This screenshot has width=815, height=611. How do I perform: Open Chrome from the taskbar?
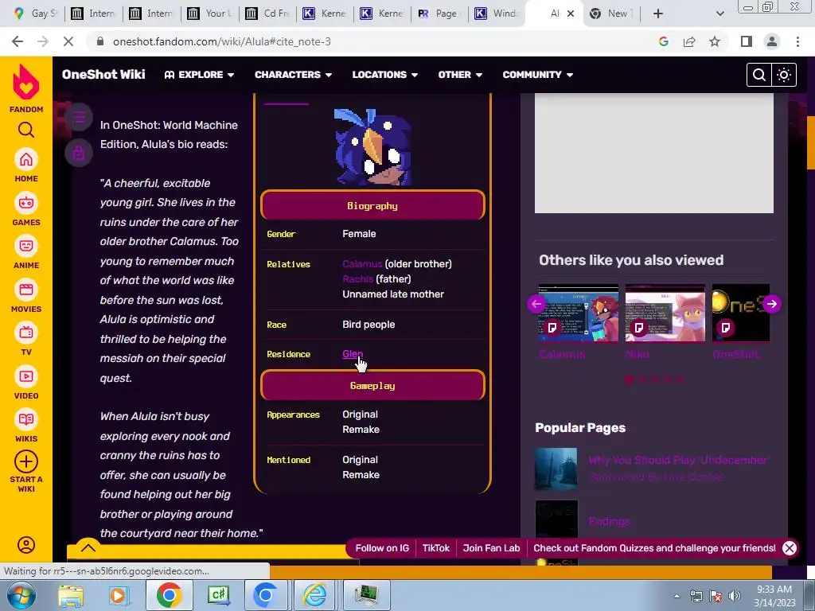coord(169,596)
